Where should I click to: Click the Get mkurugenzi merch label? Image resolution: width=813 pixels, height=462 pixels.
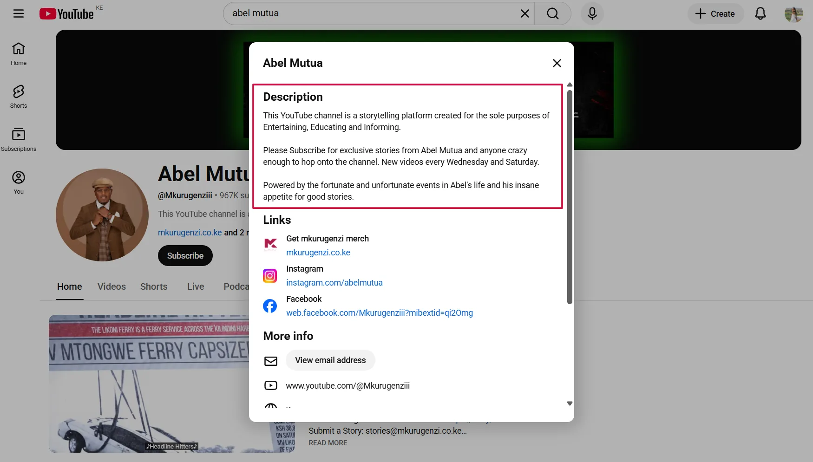click(328, 239)
